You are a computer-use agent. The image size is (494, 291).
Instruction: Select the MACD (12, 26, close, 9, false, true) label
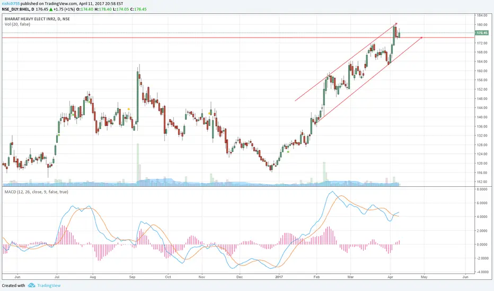pos(36,192)
